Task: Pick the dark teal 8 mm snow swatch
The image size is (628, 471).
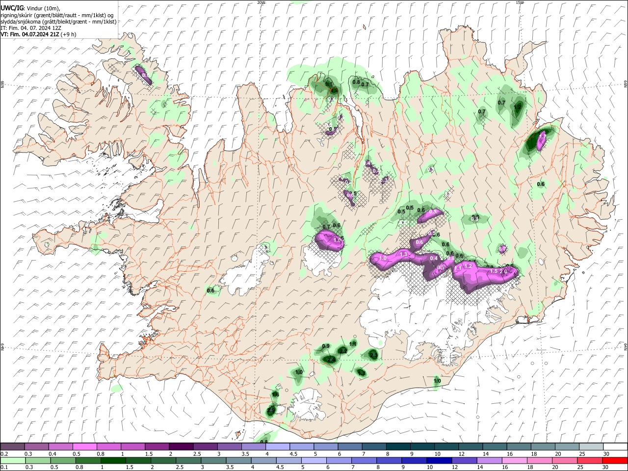Action: [x=398, y=446]
